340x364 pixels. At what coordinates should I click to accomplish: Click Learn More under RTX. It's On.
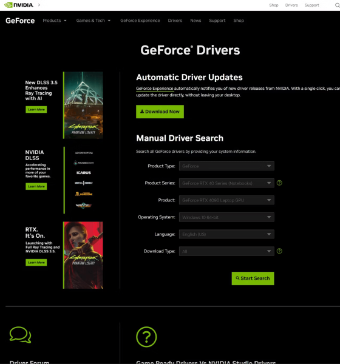[36, 263]
